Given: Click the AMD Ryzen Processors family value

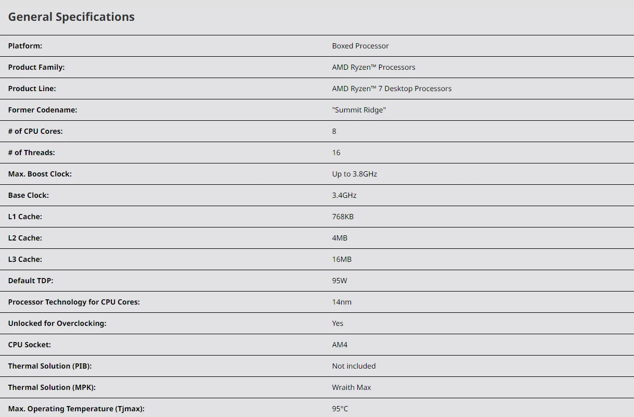Looking at the screenshot, I should pos(373,67).
